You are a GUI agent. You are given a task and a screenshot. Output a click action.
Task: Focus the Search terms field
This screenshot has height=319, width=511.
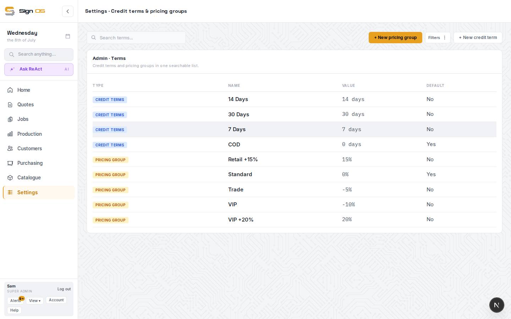136,38
